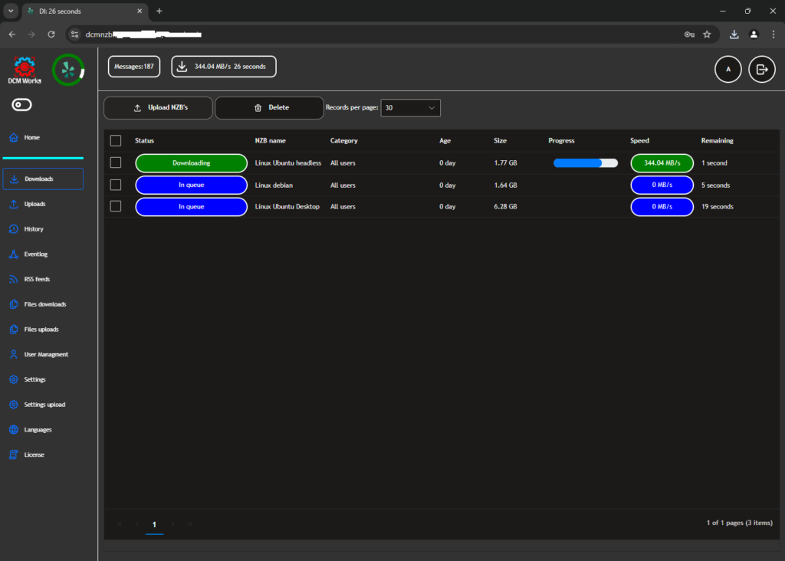This screenshot has width=785, height=561.
Task: Click the In queue badge for Linux Ubuntu Desktop
Action: pos(191,207)
